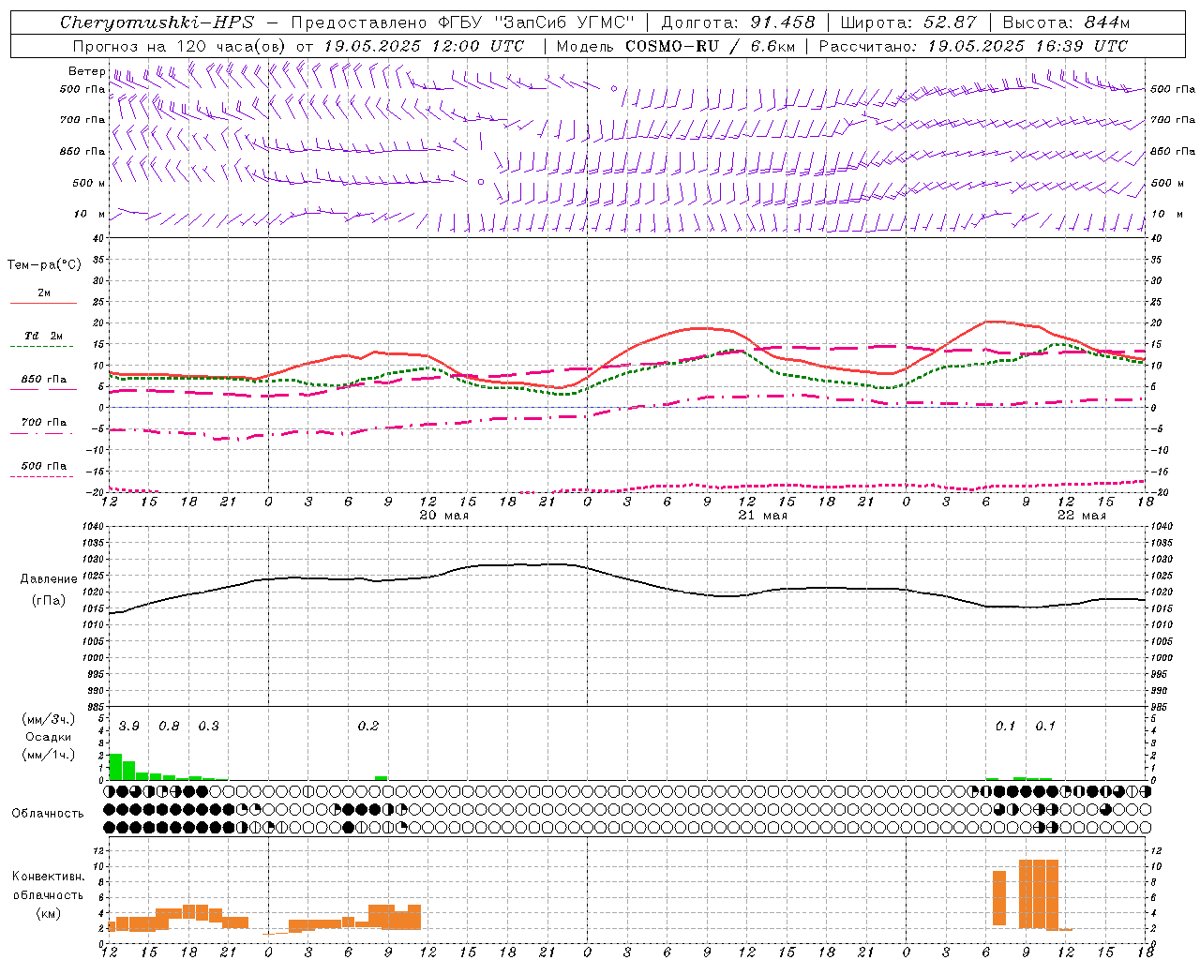Select the forecast start 19.05.2025 12:00 UTC

click(424, 46)
